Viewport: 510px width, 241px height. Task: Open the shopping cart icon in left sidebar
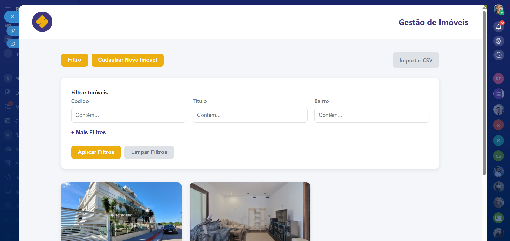[8, 192]
